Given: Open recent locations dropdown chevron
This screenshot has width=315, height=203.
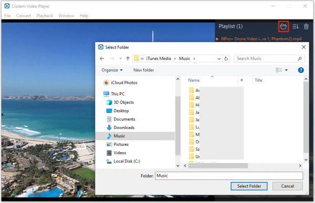Looking at the screenshot, I should click(x=120, y=58).
